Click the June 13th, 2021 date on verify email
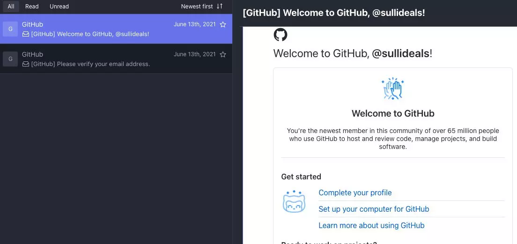Image resolution: width=517 pixels, height=244 pixels. tap(194, 54)
